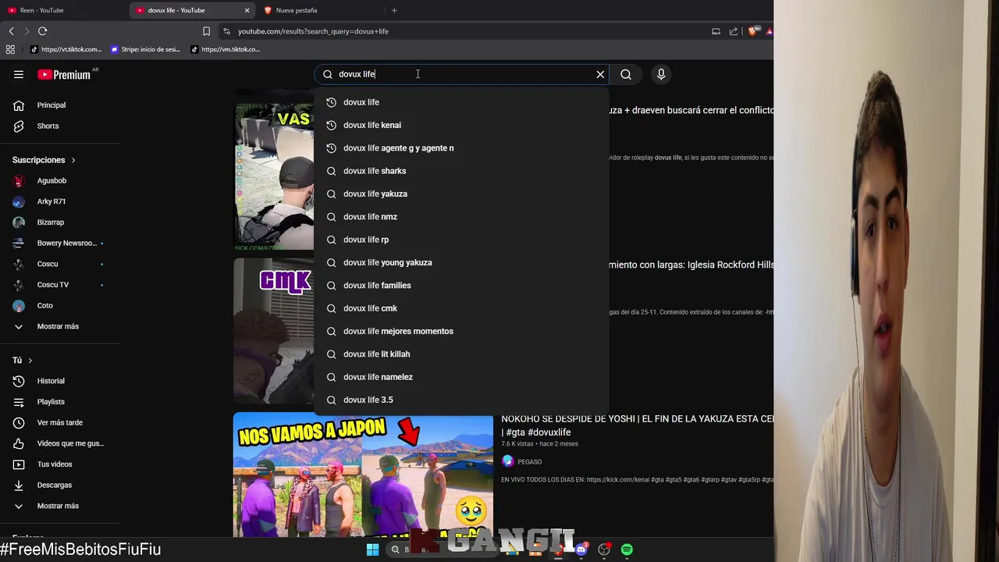The height and width of the screenshot is (562, 999).
Task: Go back with the browser back arrow
Action: [11, 31]
